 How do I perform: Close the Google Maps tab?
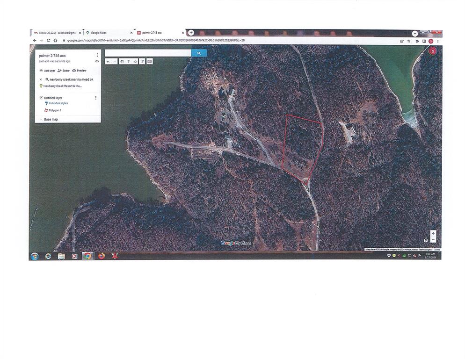point(131,33)
